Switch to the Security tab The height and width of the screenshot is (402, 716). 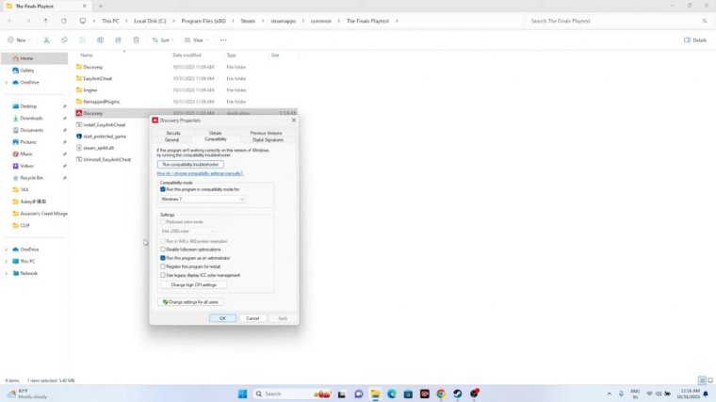pyautogui.click(x=172, y=133)
